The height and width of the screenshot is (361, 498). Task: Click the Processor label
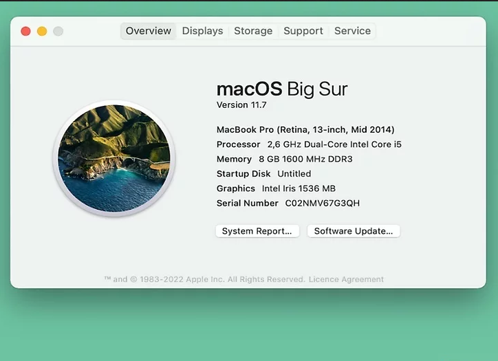(x=238, y=144)
